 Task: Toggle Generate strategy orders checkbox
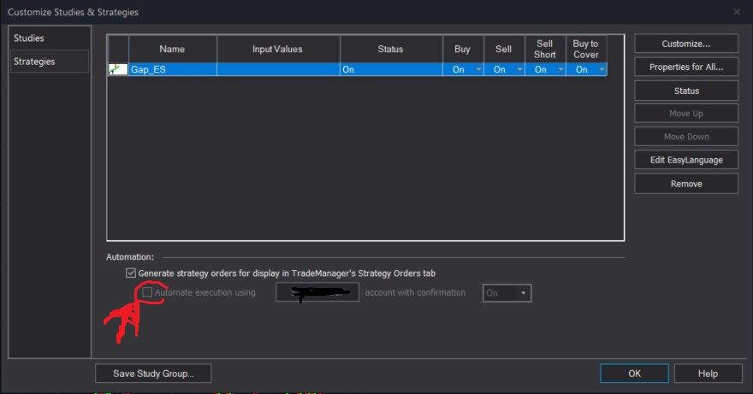point(131,273)
